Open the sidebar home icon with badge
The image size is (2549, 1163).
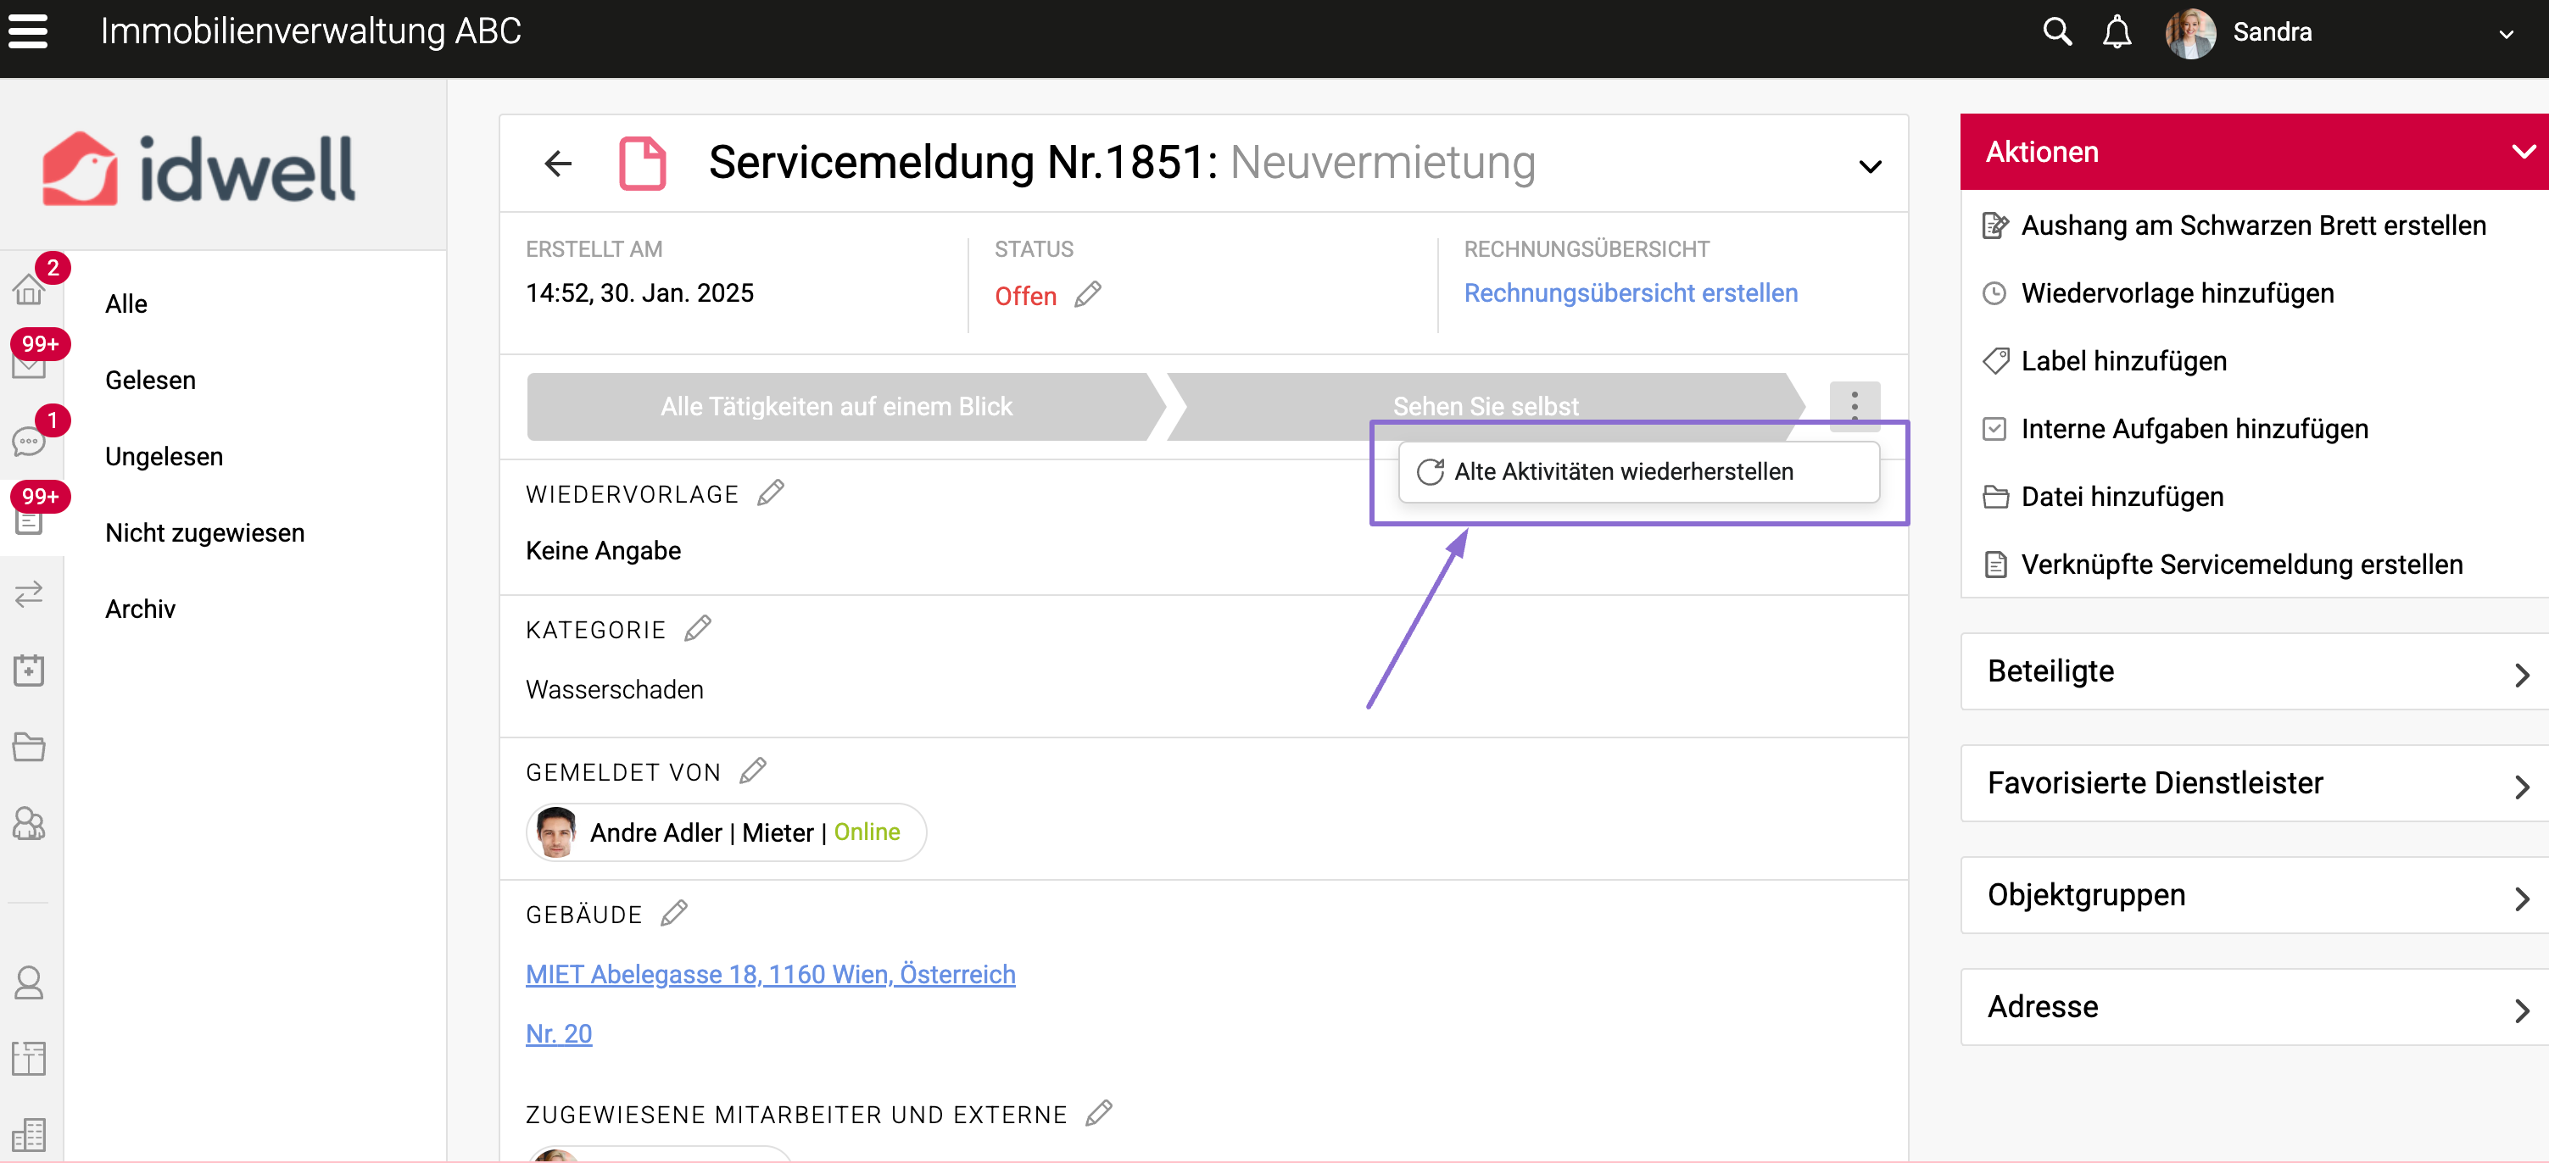point(29,290)
